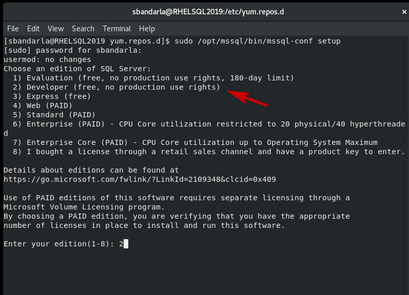
Task: Open the Edit menu
Action: click(33, 29)
